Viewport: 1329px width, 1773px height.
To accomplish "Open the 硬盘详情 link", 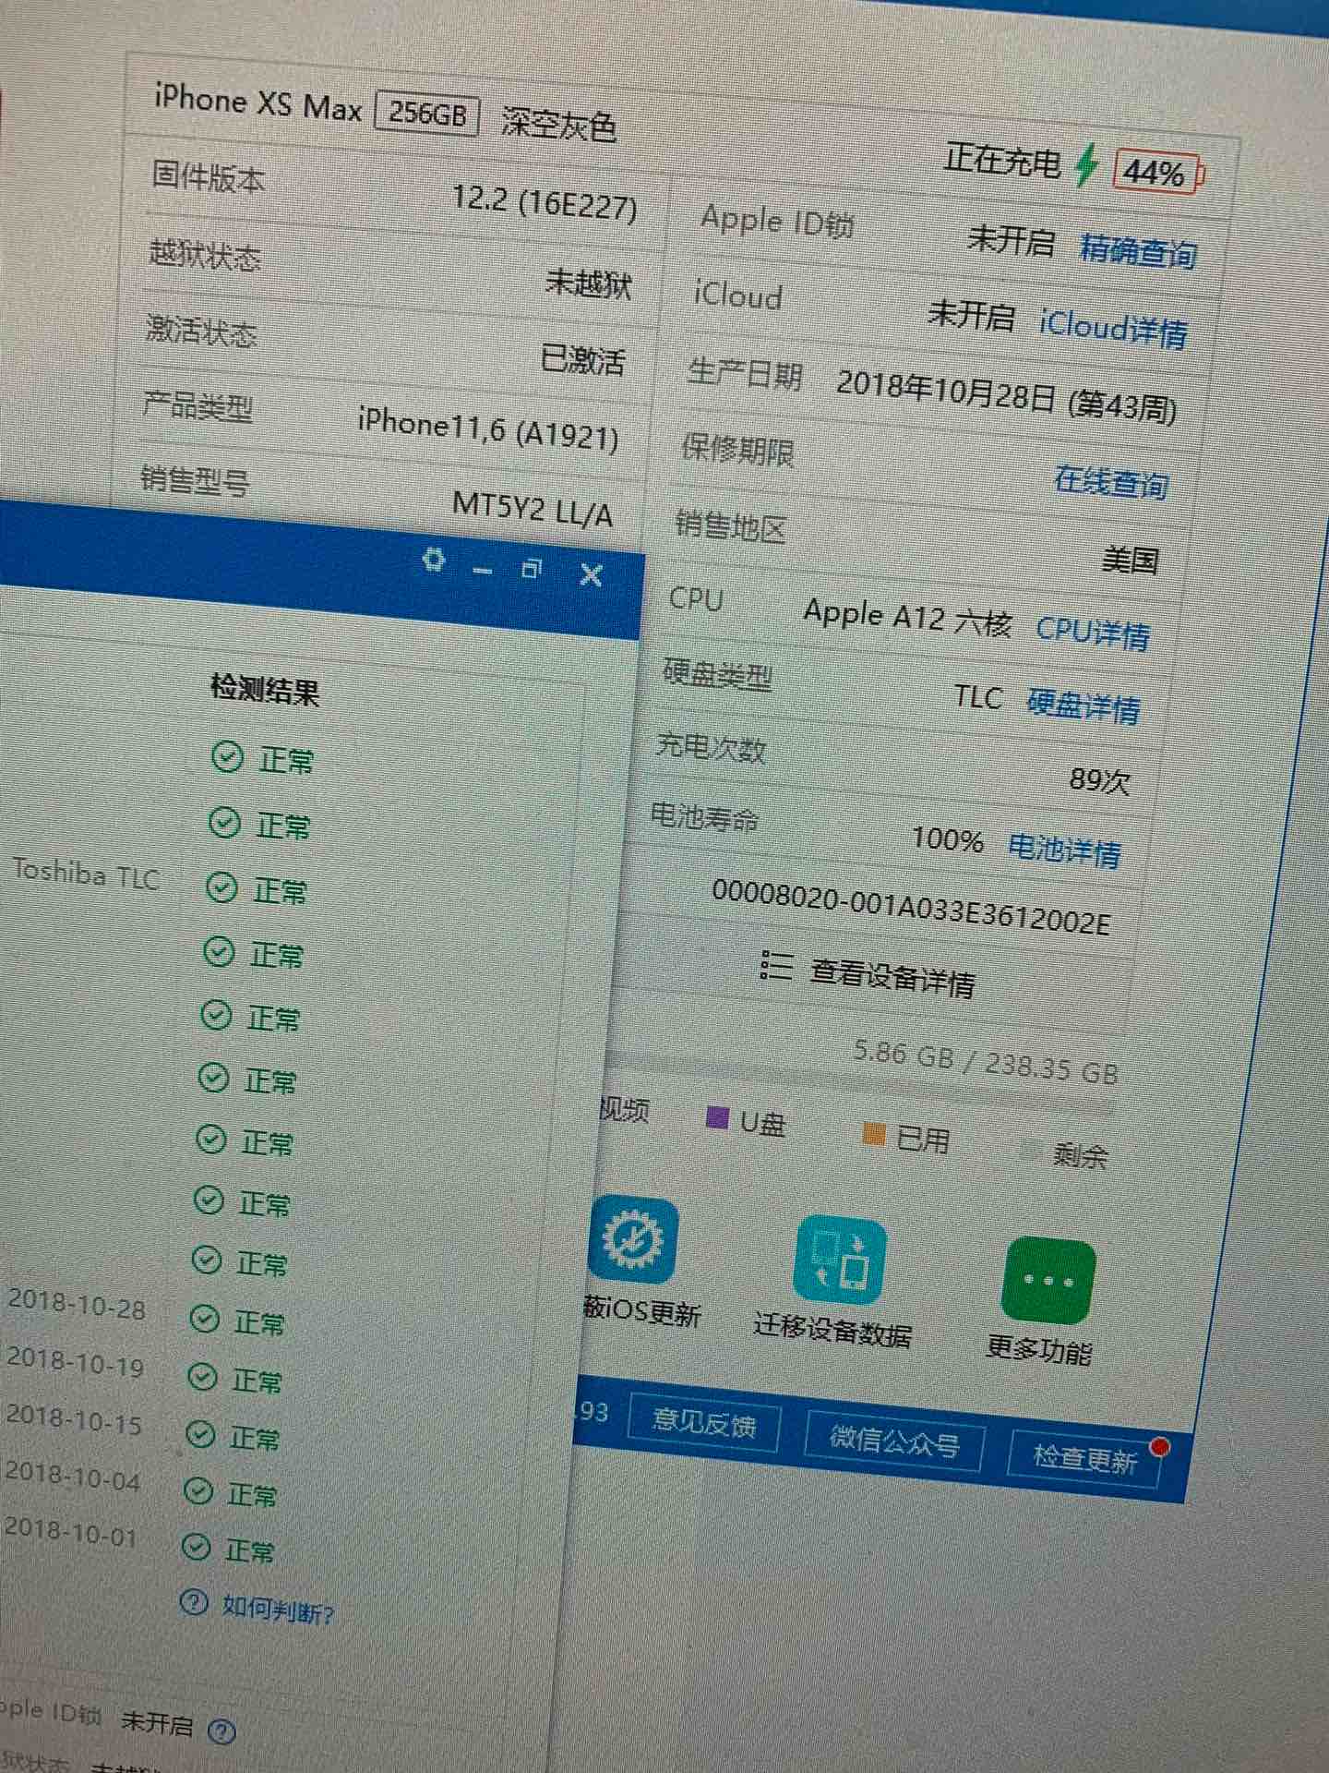I will click(x=1084, y=705).
